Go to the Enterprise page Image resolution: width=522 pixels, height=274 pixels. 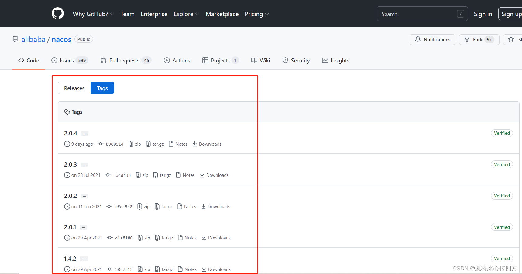point(154,14)
